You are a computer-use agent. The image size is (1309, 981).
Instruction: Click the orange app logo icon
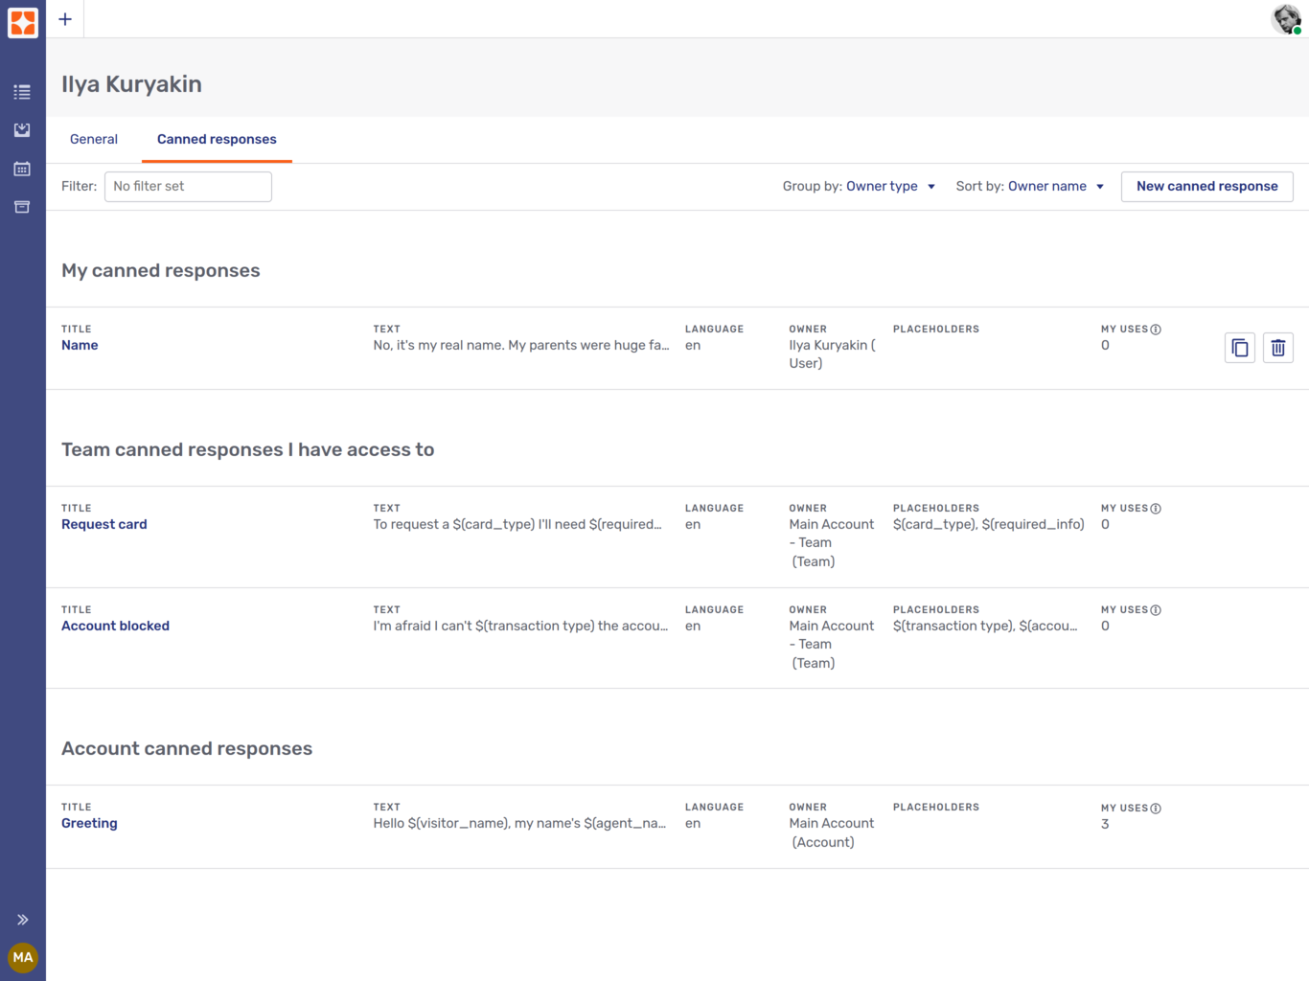pos(22,22)
